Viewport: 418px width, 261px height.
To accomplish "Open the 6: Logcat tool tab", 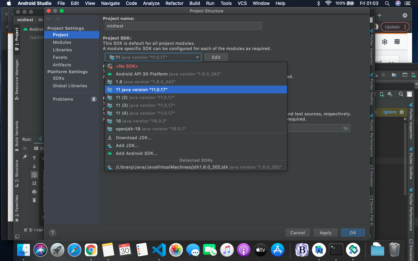I will click(x=34, y=230).
